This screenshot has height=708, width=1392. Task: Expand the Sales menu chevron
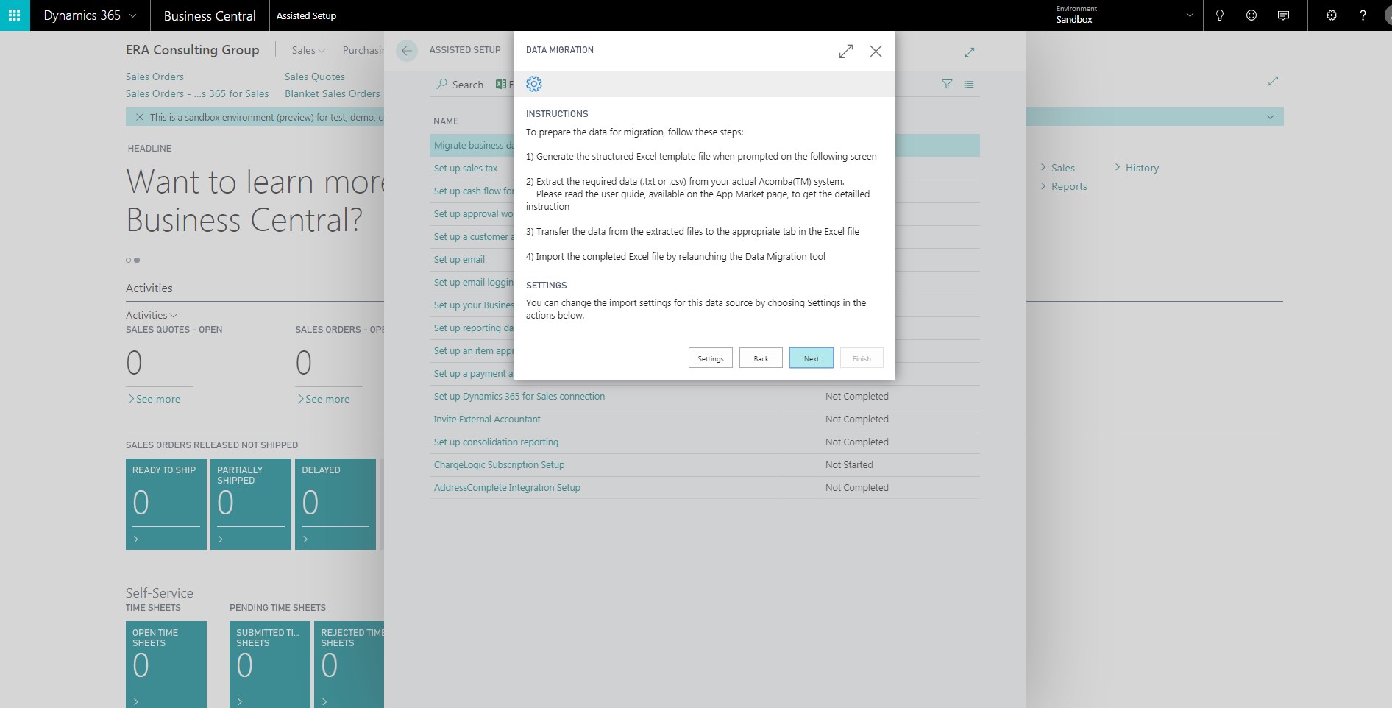point(322,50)
